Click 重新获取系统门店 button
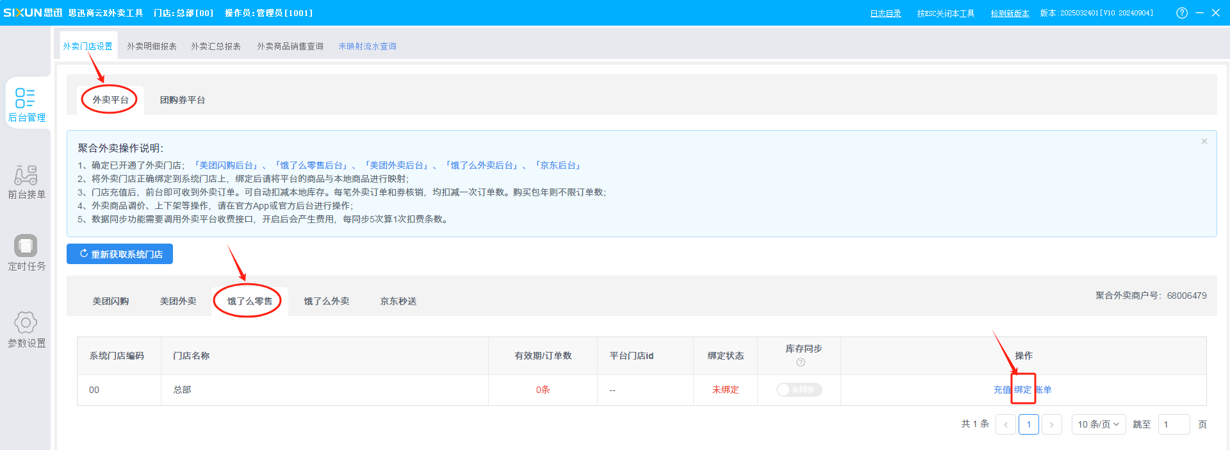The height and width of the screenshot is (450, 1230). [x=120, y=254]
